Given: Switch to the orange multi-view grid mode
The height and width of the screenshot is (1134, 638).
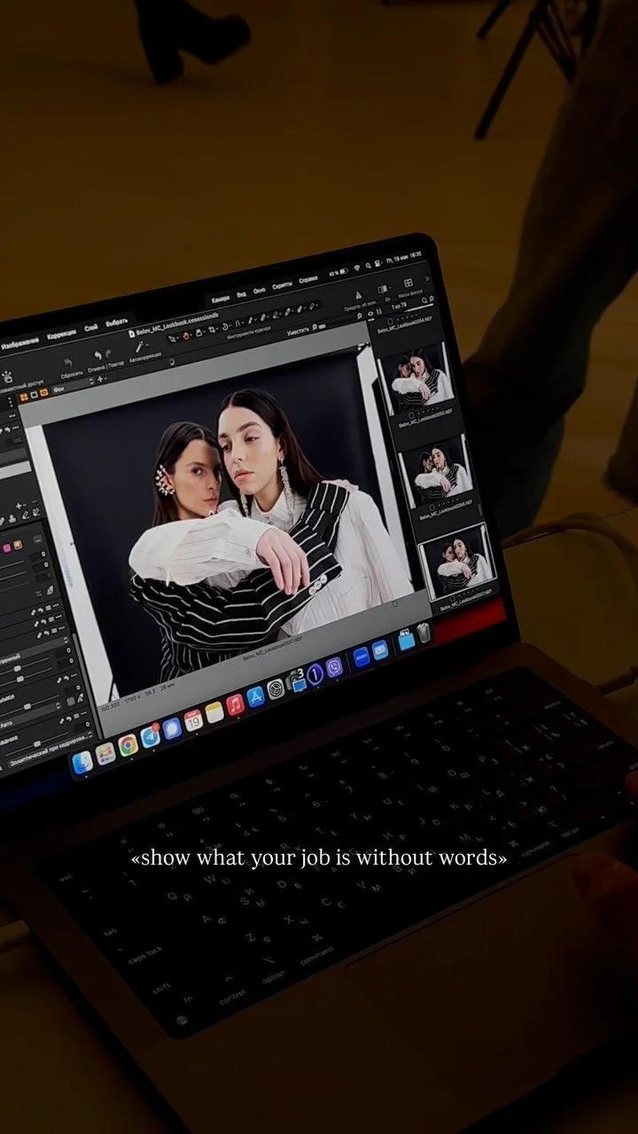Looking at the screenshot, I should coord(23,396).
